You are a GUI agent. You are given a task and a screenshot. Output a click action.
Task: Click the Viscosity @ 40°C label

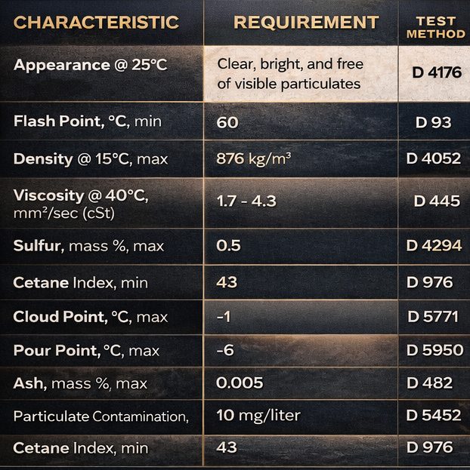click(81, 195)
